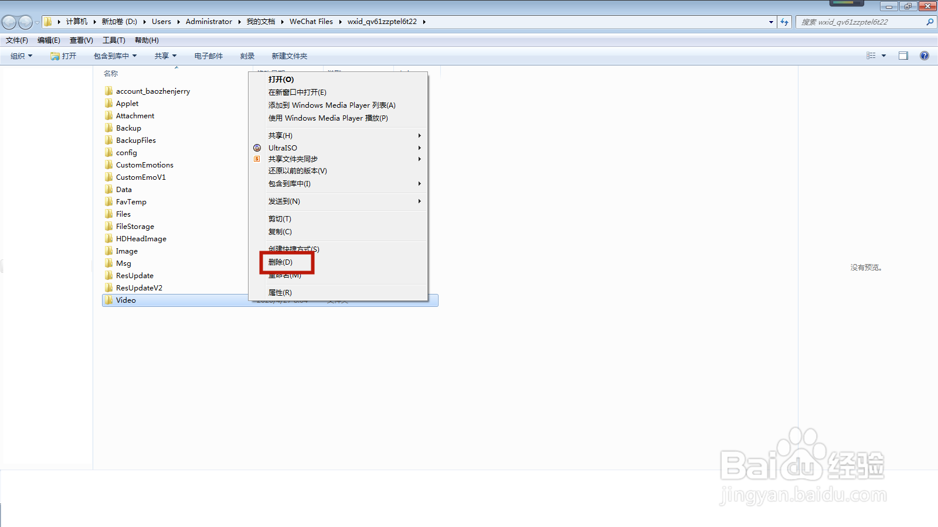Click the UltraISO icon in context menu

tap(257, 148)
